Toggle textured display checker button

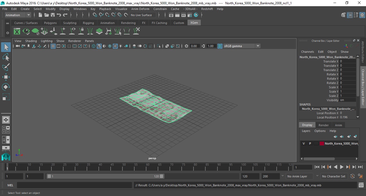tap(115, 46)
